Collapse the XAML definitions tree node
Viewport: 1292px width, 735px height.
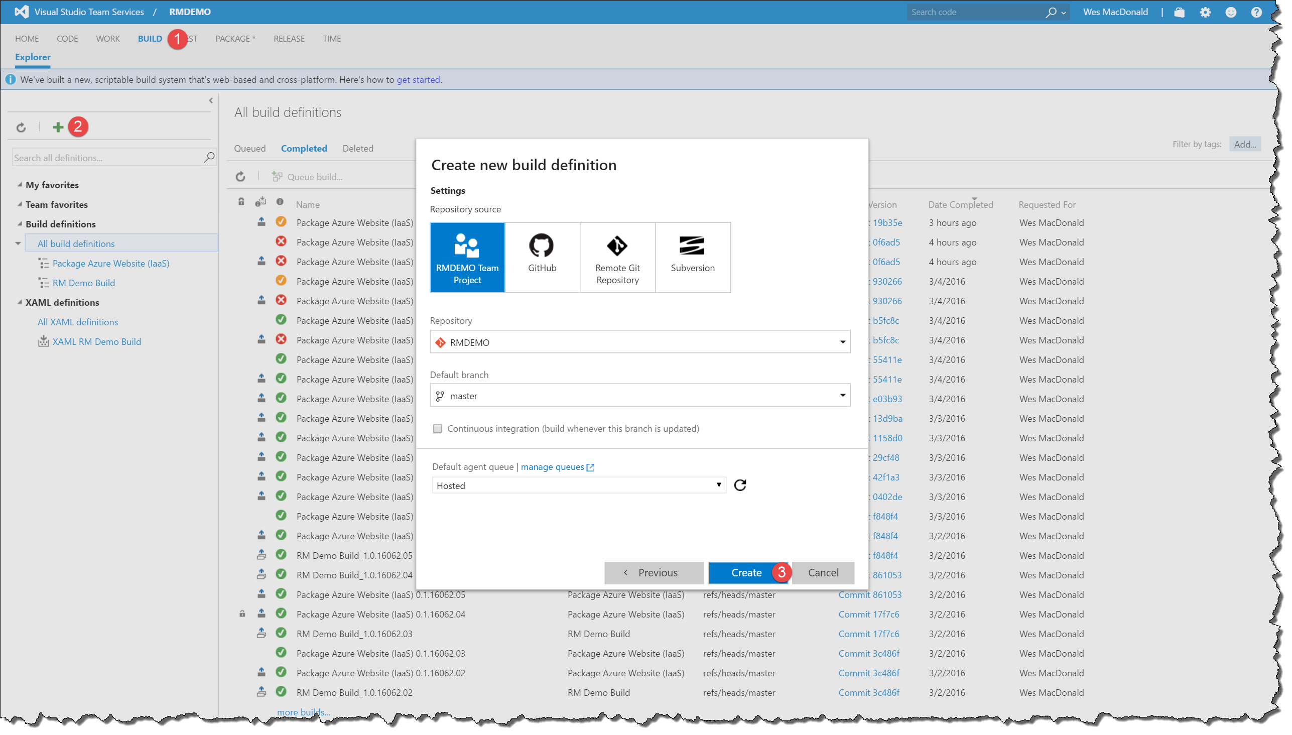click(20, 302)
